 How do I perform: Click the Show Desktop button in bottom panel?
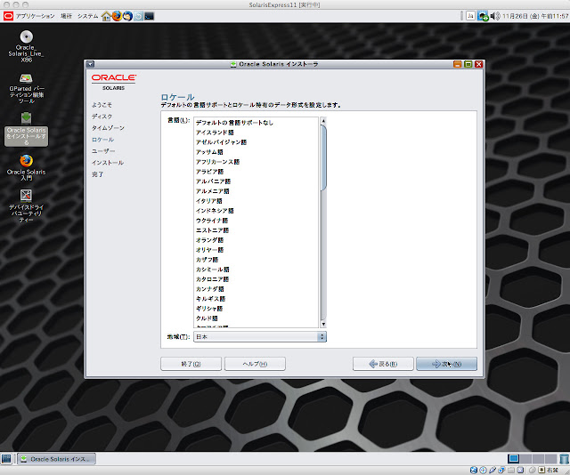[6, 459]
